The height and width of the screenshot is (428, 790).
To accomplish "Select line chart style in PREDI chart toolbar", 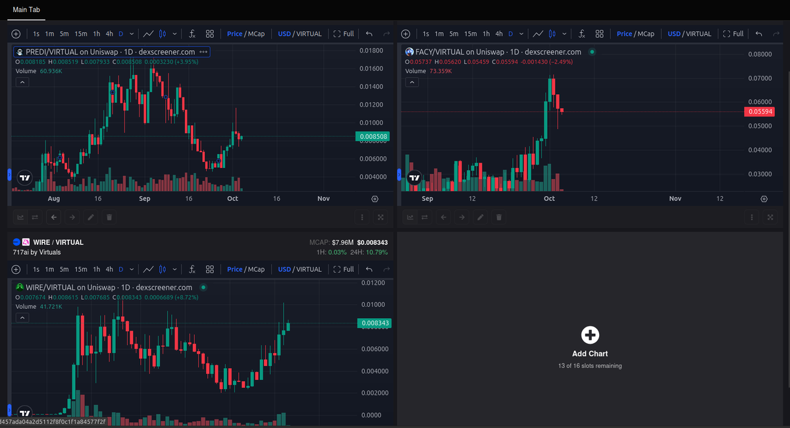I will click(149, 34).
